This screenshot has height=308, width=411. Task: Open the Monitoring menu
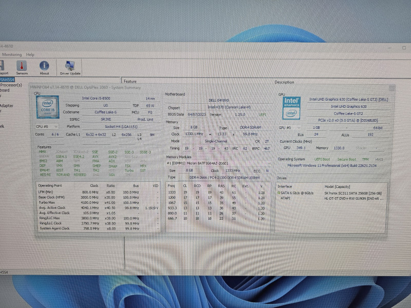point(12,54)
